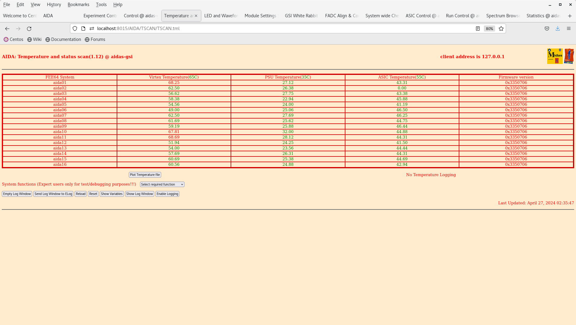Switch to the AIDA tab
Screen dimensions: 576x325
click(x=60, y=16)
